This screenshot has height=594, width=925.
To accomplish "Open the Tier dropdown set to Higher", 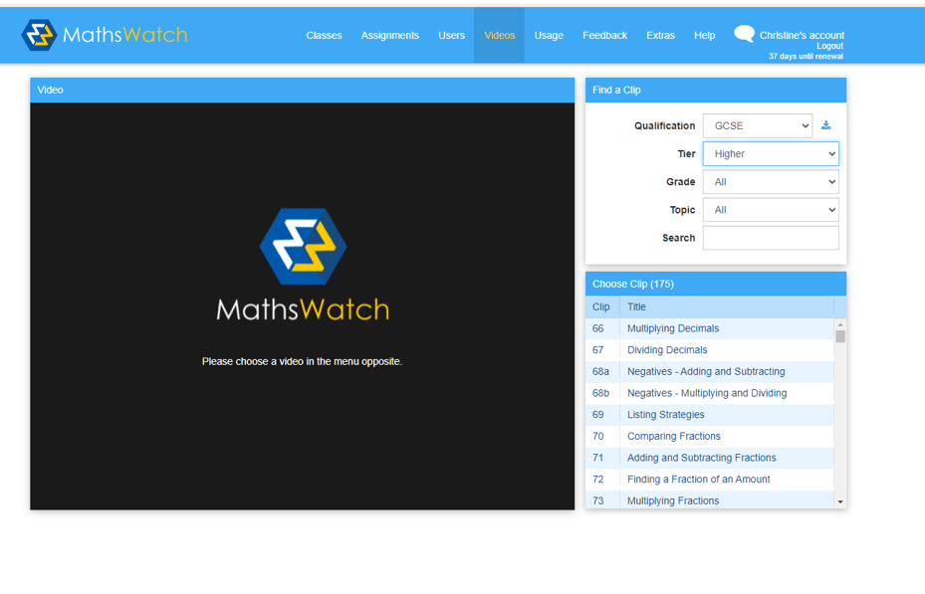I will click(771, 154).
